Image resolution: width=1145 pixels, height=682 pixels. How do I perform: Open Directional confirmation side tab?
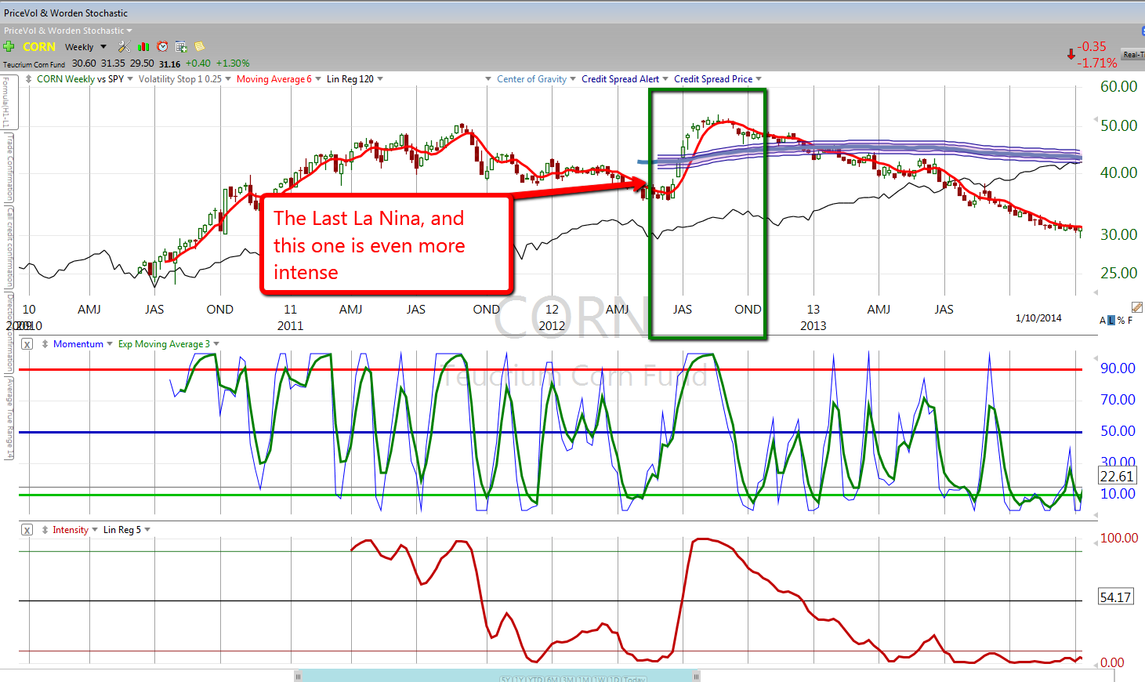[9, 332]
